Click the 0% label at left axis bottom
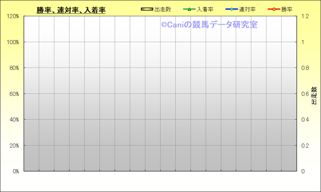Viewport: 321px width, 192px height. [16, 171]
